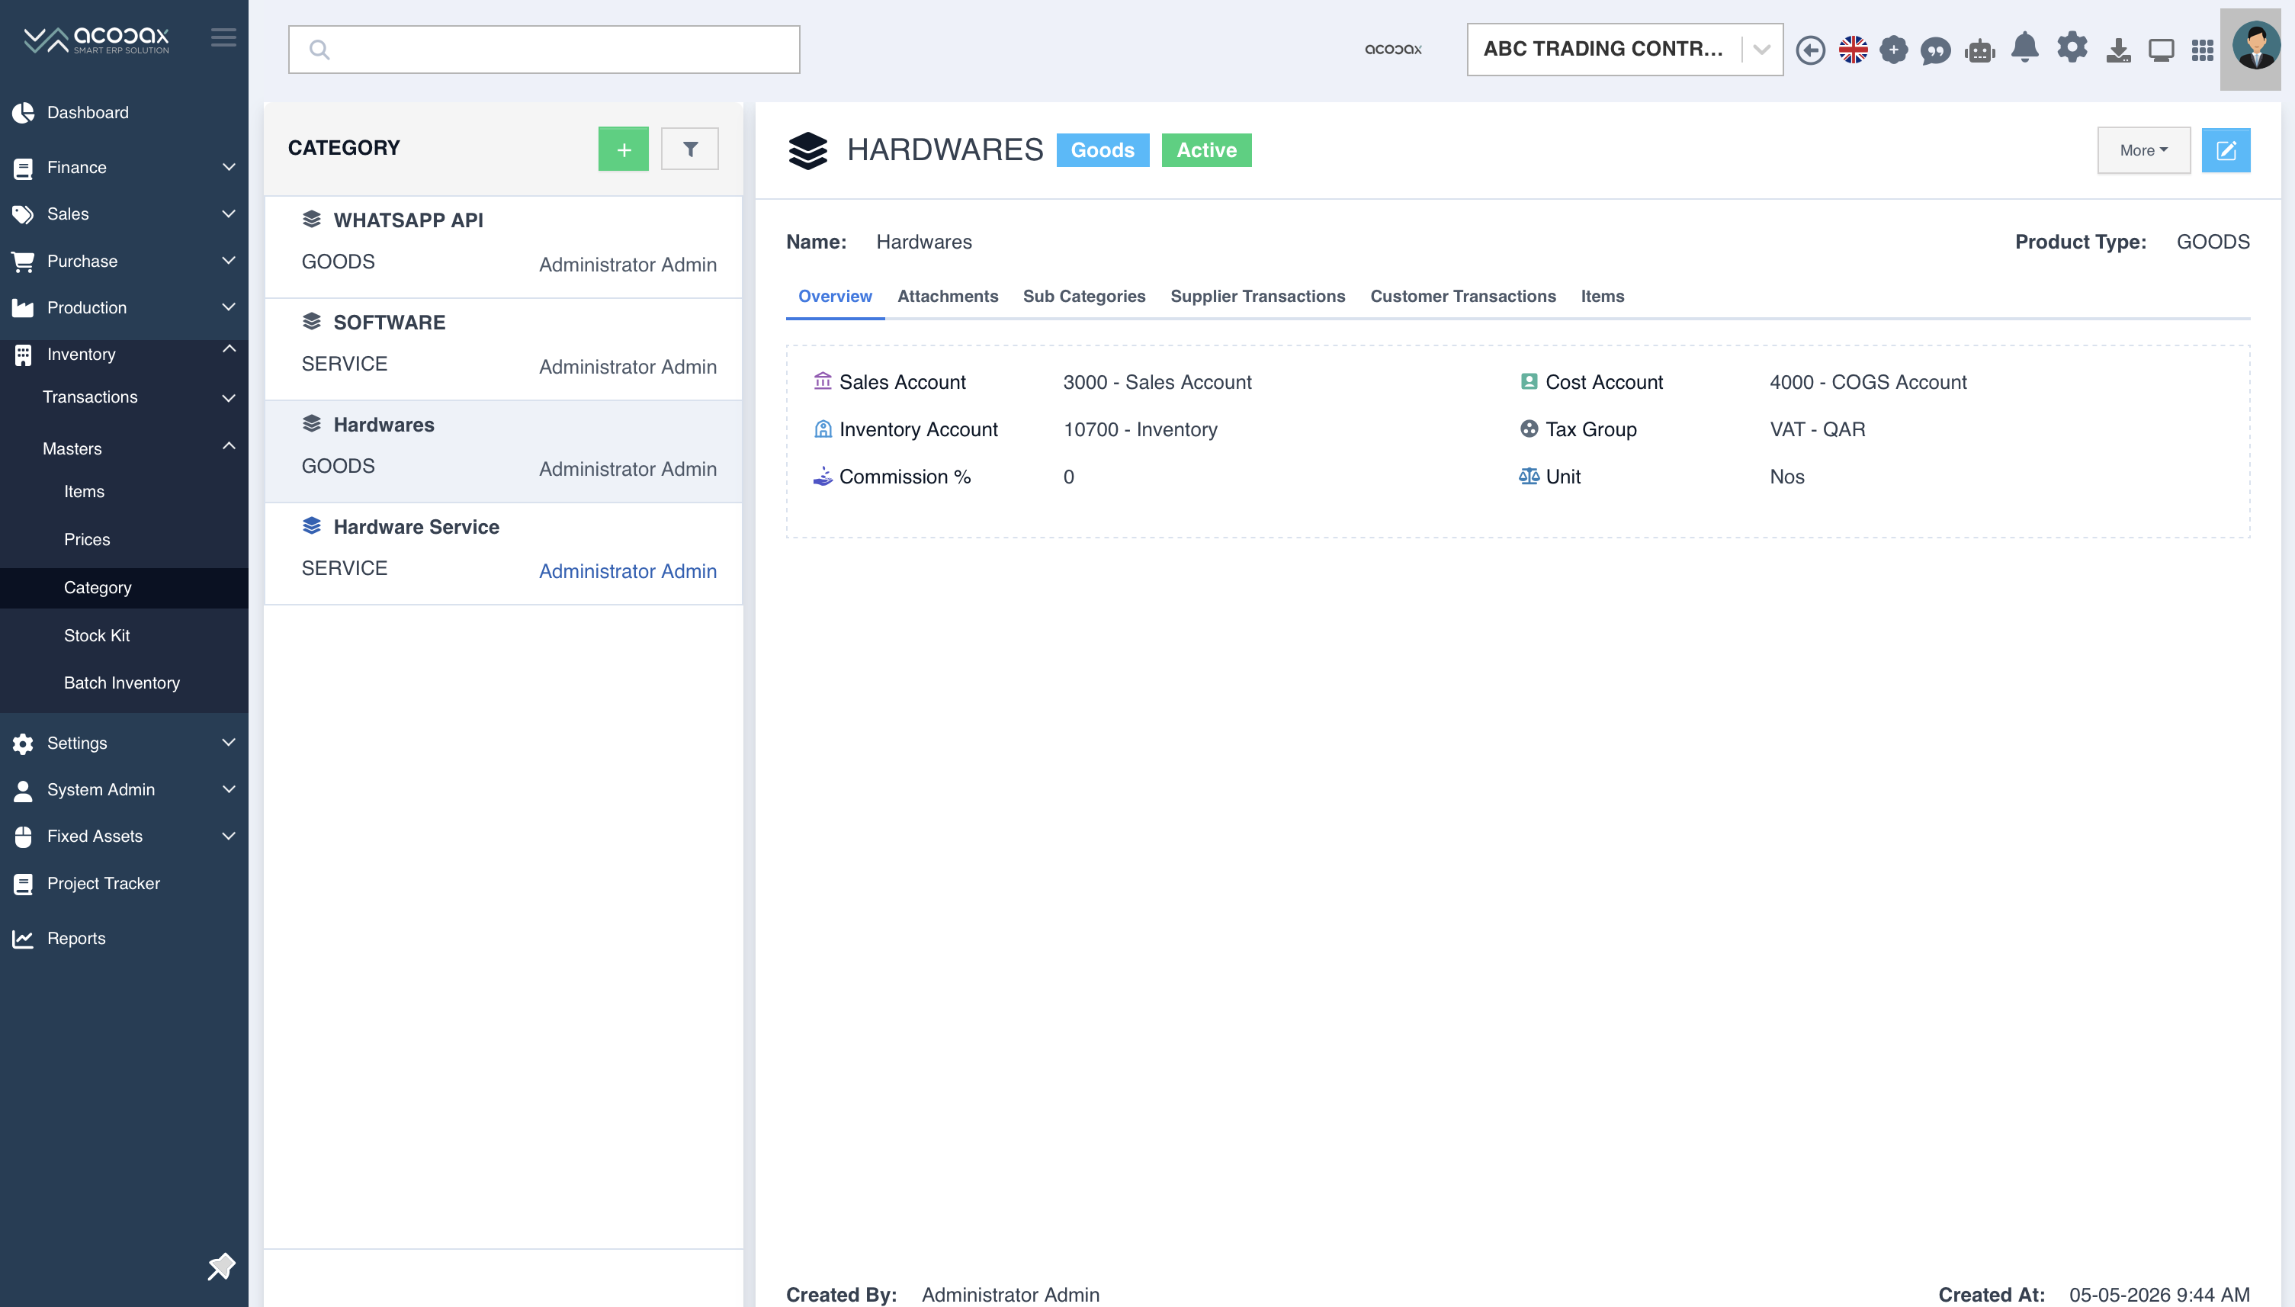Click the Purchase cart icon
This screenshot has height=1307, width=2295.
pyautogui.click(x=22, y=262)
